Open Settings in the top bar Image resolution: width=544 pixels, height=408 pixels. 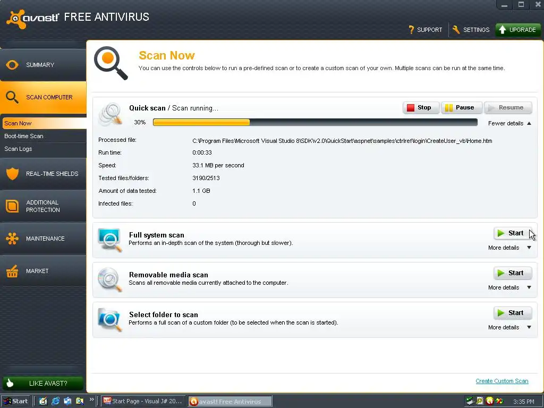click(x=471, y=30)
